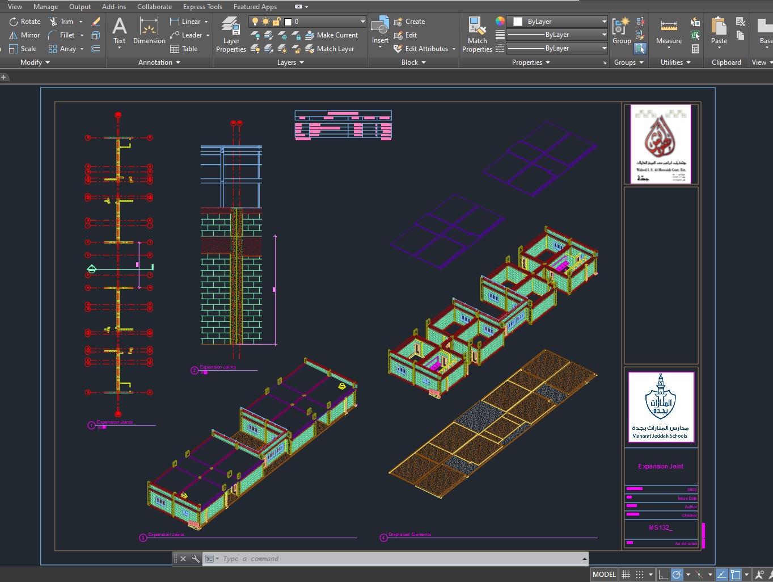The width and height of the screenshot is (773, 582).
Task: Click the white layer color swatch
Action: pos(288,22)
